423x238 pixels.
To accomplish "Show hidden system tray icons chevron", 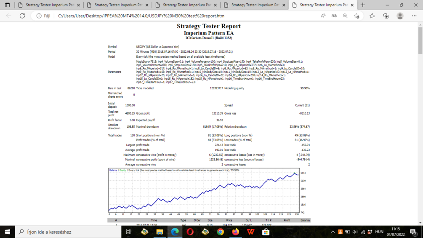I will (x=333, y=232).
